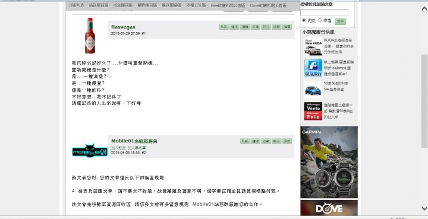This screenshot has width=428, height=219.
Task: Open the 停權公告區 nav item
Action: 196,5
